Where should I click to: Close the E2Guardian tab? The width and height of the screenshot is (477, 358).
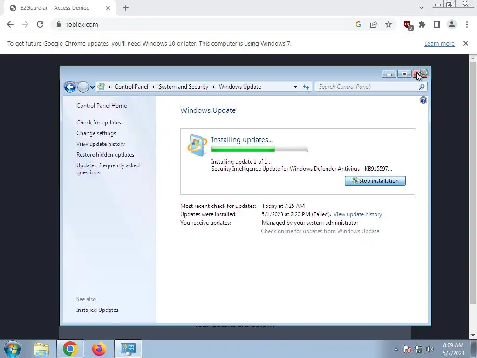point(108,8)
